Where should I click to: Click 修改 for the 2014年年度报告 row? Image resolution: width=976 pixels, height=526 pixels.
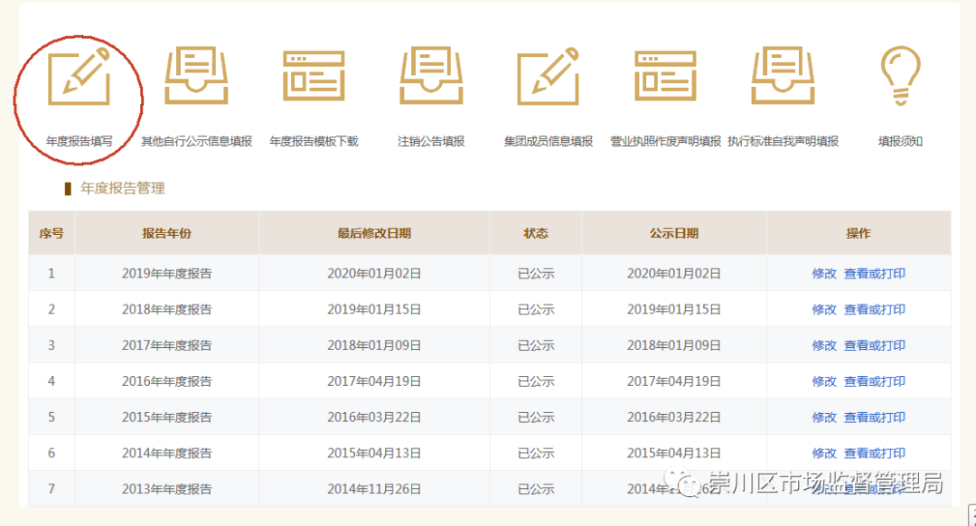(824, 453)
